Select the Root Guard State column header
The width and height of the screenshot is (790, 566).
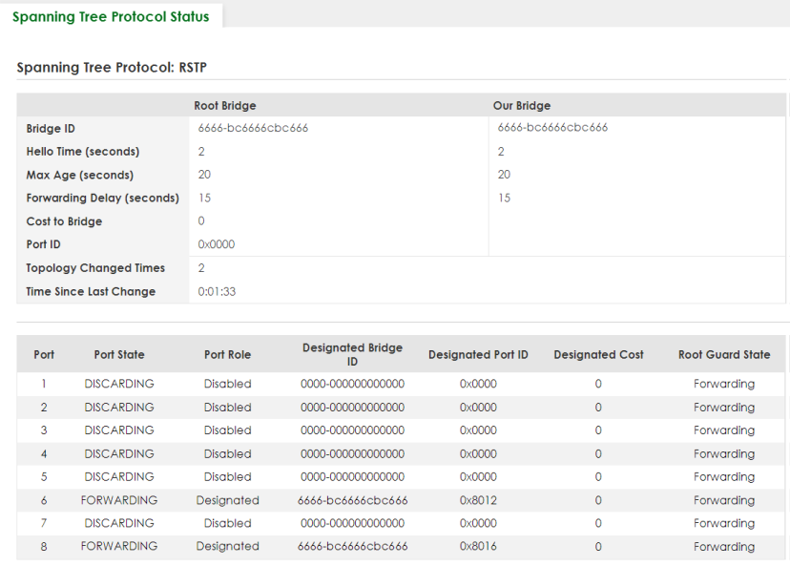coord(723,355)
